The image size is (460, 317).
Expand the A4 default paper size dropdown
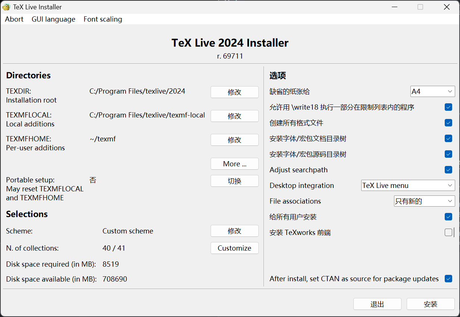coord(432,91)
